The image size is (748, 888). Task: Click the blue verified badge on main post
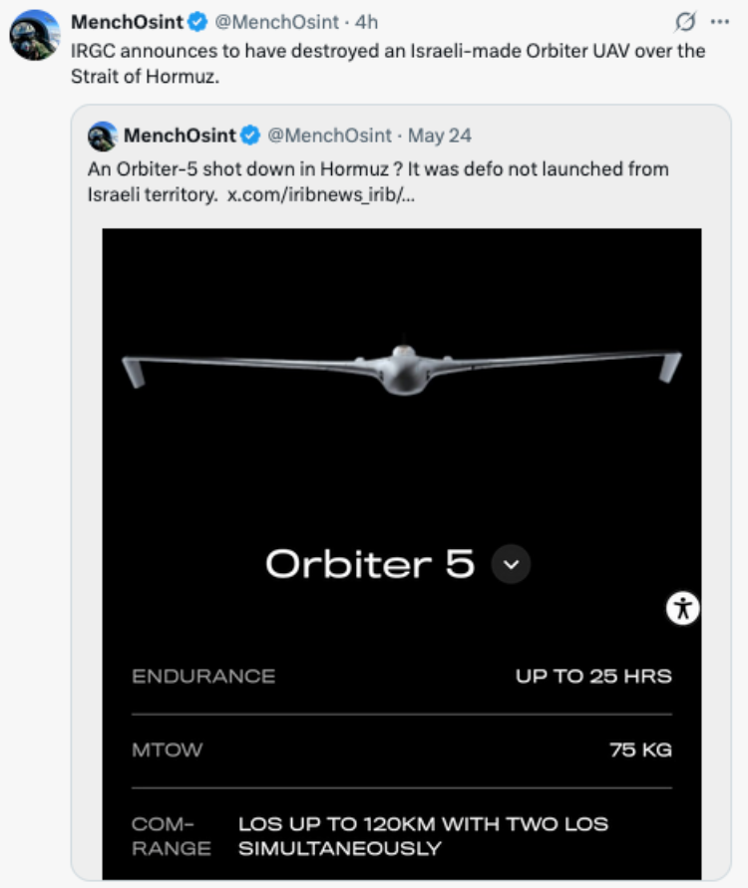pos(197,22)
